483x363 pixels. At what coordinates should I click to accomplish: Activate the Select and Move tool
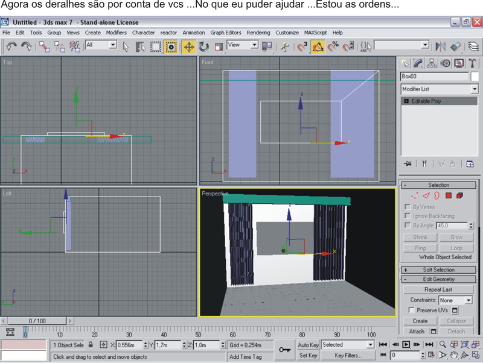(x=188, y=47)
